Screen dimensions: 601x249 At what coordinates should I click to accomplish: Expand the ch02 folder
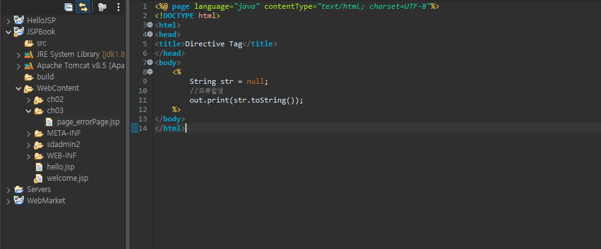coord(28,100)
